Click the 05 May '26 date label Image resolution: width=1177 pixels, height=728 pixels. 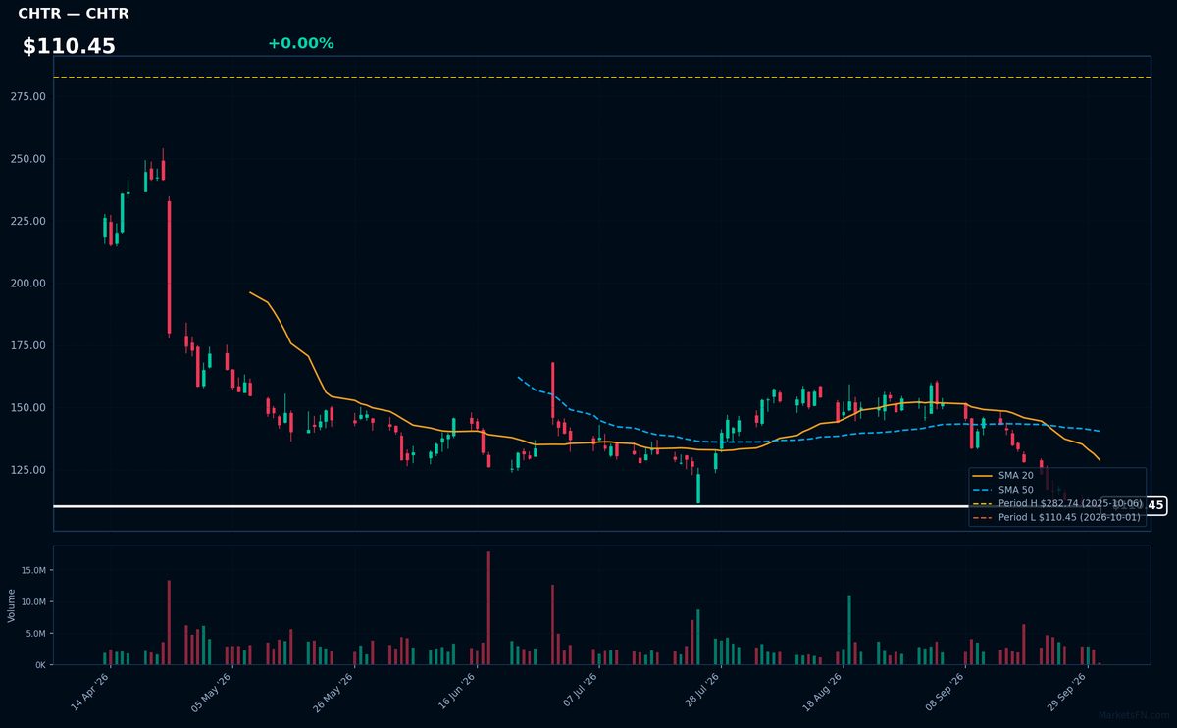(x=212, y=692)
